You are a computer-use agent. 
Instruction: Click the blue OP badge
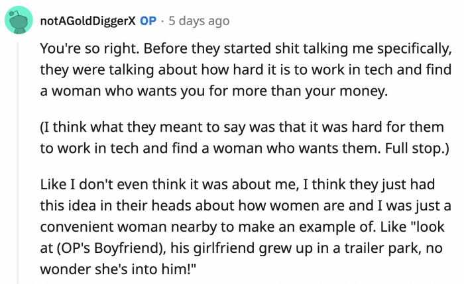pyautogui.click(x=148, y=21)
